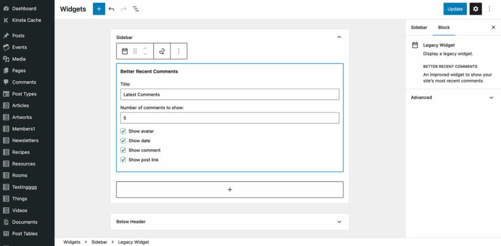The height and width of the screenshot is (246, 501).
Task: Open the settings gear icon
Action: 475,9
